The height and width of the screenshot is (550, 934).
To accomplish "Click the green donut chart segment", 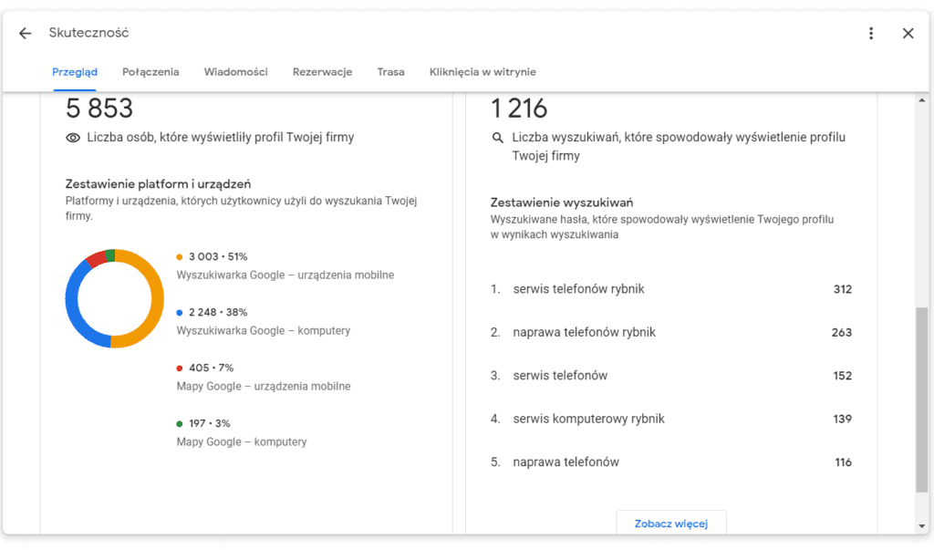I will tap(110, 255).
